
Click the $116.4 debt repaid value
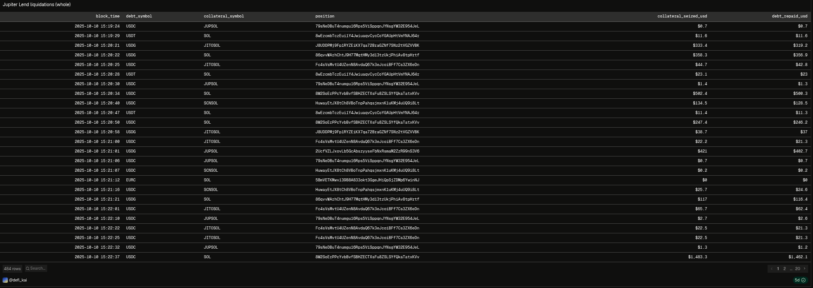(800, 199)
